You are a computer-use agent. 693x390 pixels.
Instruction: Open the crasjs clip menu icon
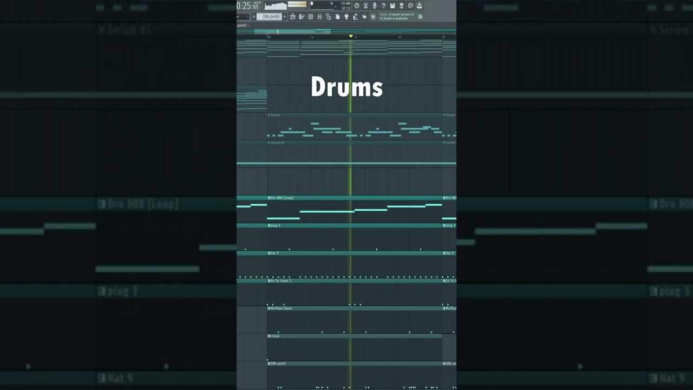[269, 336]
